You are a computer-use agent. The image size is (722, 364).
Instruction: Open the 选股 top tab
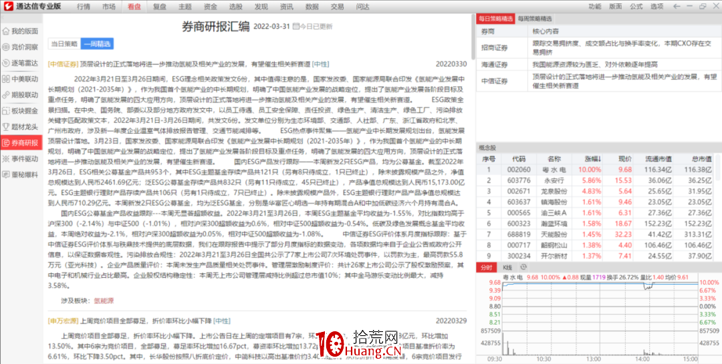coord(236,7)
